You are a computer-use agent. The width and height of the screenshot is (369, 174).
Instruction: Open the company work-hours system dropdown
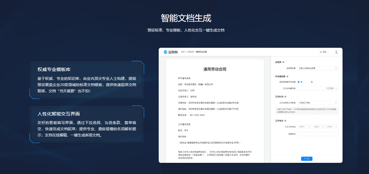click(x=318, y=103)
